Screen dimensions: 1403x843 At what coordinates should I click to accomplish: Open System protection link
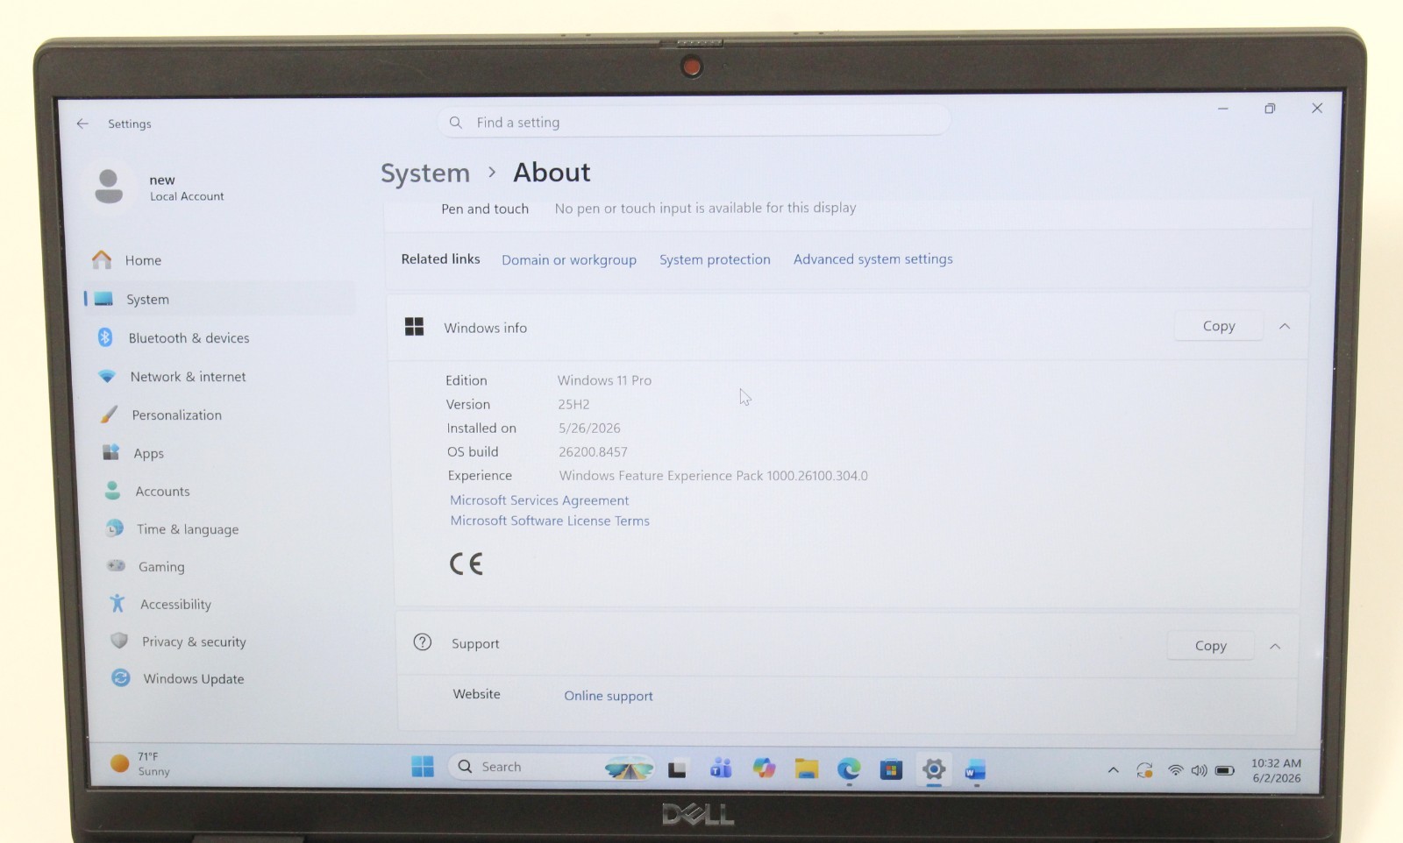[715, 259]
